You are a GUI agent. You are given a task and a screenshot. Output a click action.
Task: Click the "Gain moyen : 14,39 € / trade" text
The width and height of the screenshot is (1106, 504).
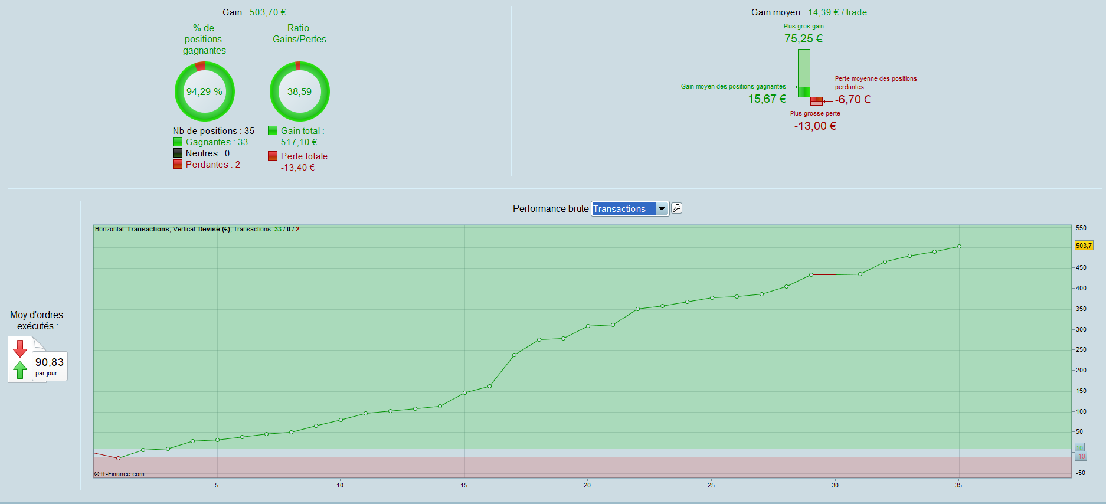809,12
